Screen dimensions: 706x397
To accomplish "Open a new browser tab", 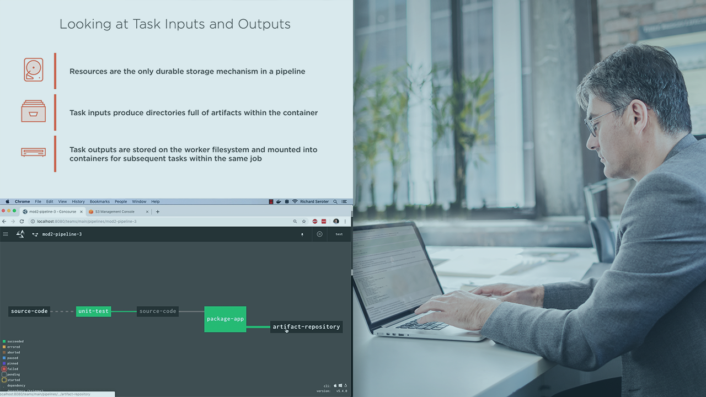I will [158, 212].
